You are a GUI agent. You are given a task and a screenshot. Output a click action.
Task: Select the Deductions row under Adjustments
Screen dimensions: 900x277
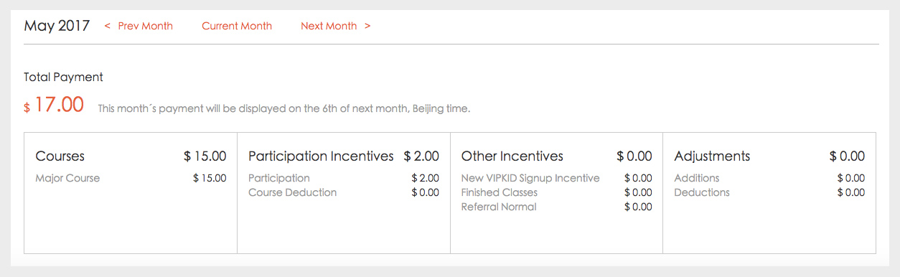pyautogui.click(x=769, y=192)
